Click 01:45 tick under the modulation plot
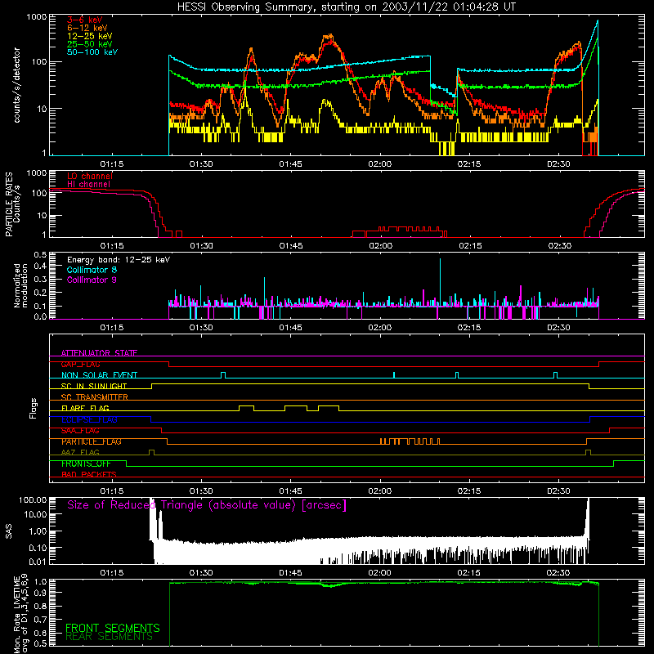This screenshot has width=654, height=654. coord(291,328)
